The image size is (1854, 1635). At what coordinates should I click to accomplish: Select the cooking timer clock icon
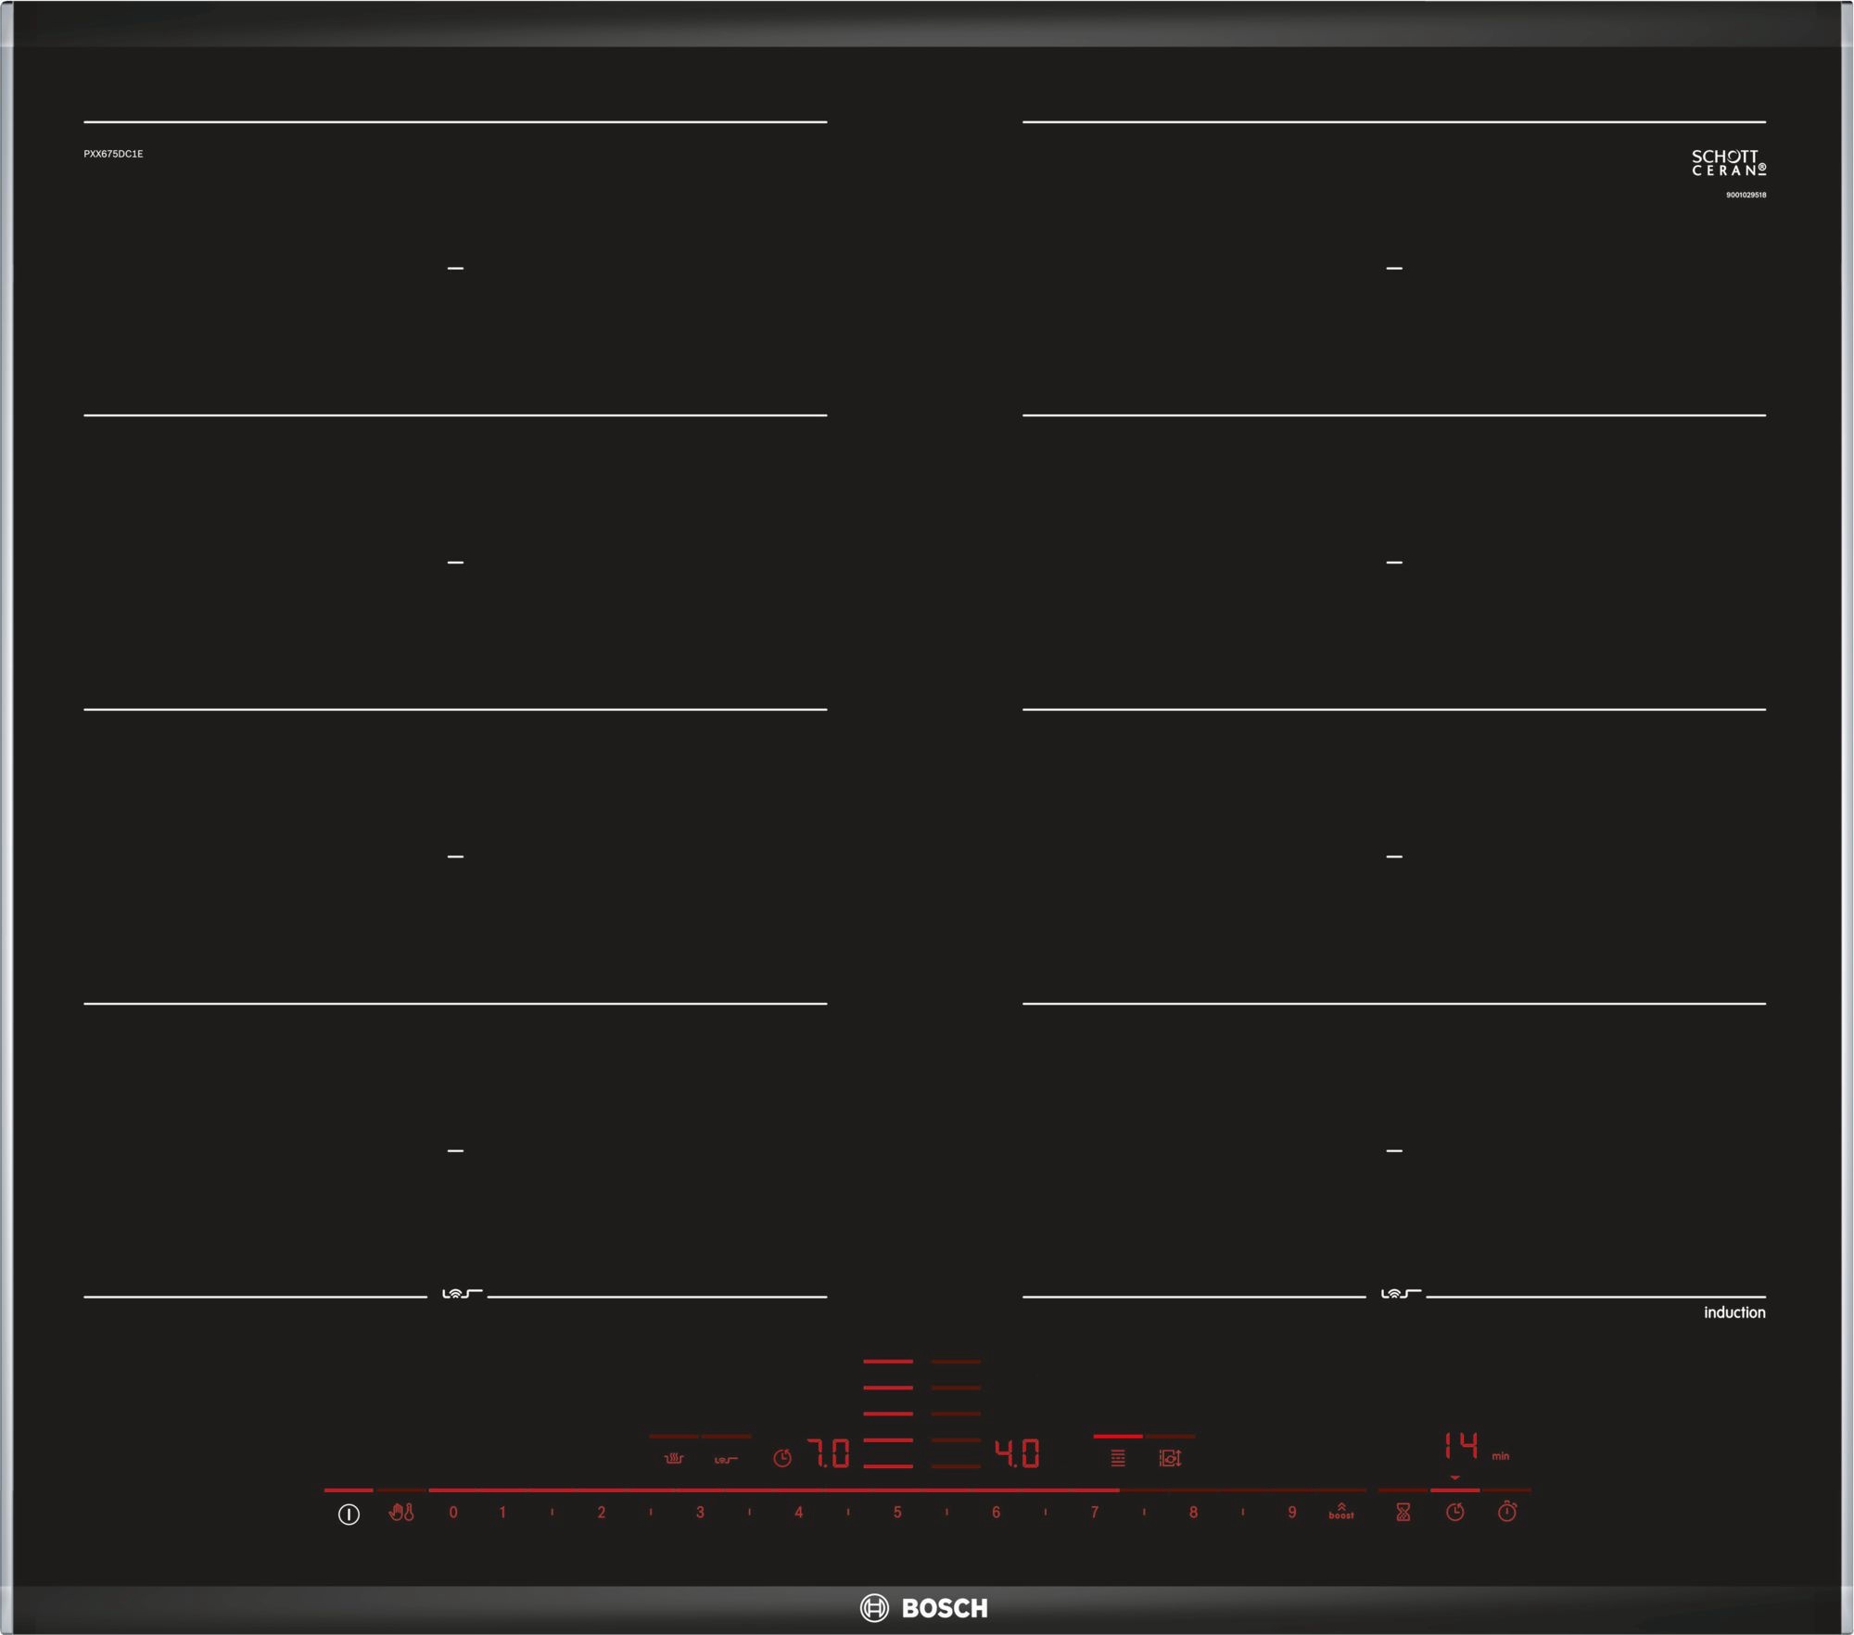[x=1455, y=1513]
